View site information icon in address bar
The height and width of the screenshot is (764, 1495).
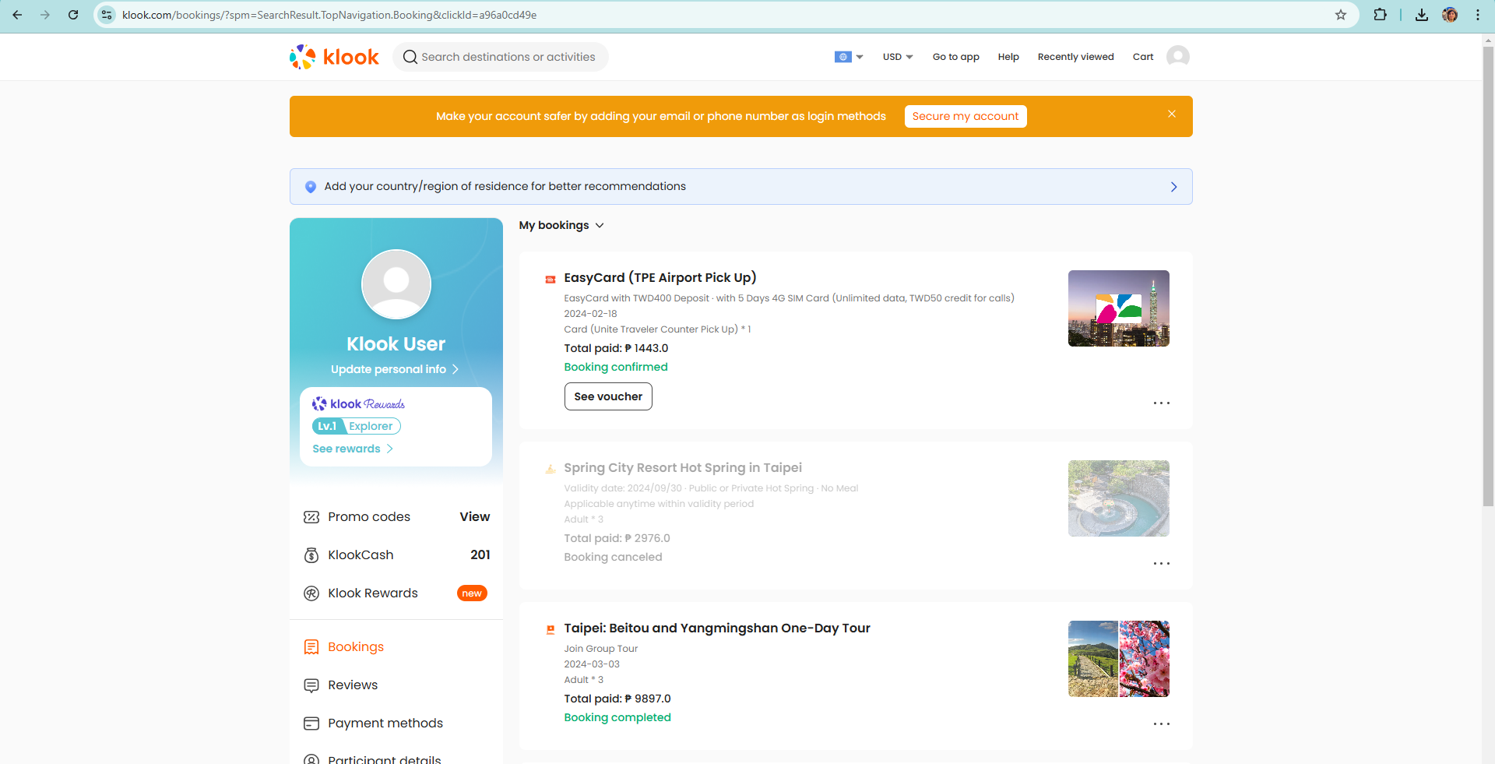(x=107, y=15)
